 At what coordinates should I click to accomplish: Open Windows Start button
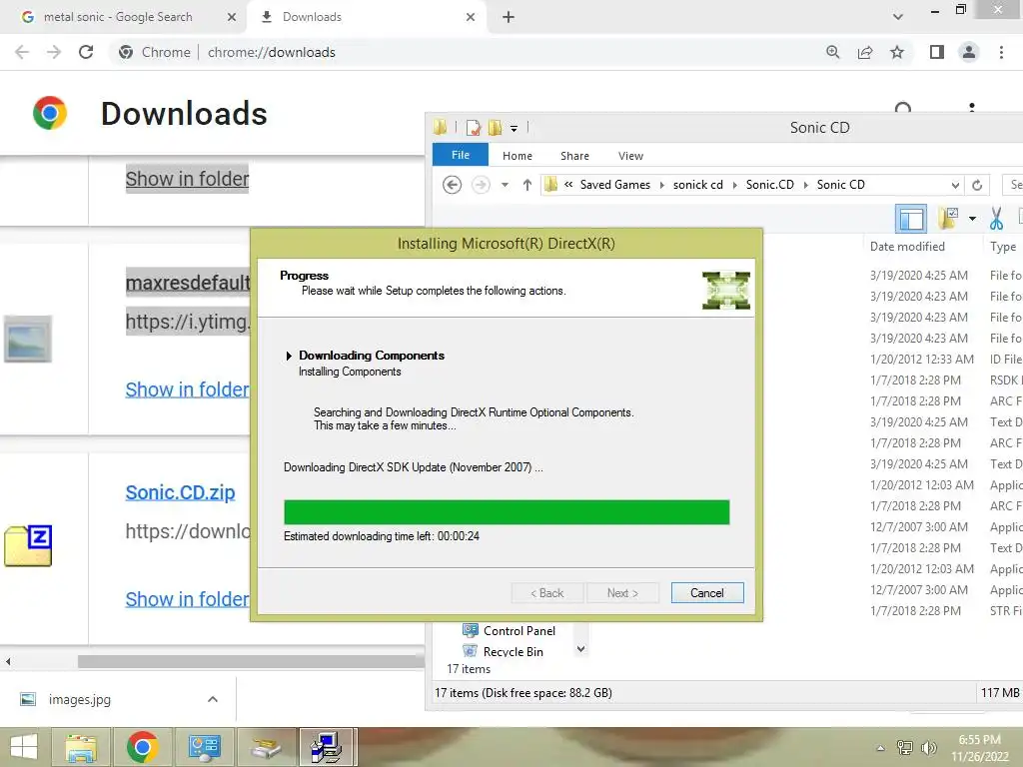24,747
